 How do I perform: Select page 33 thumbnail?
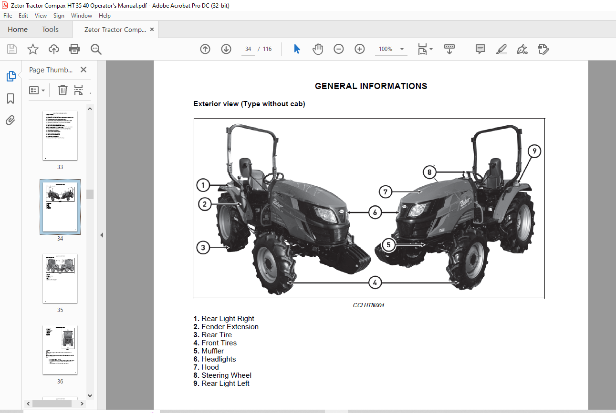point(60,136)
